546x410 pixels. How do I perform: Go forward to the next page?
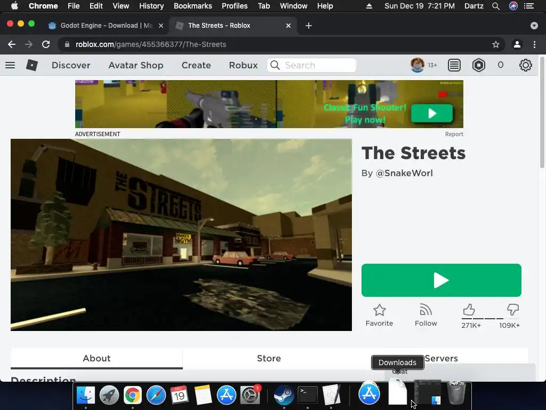tap(29, 44)
